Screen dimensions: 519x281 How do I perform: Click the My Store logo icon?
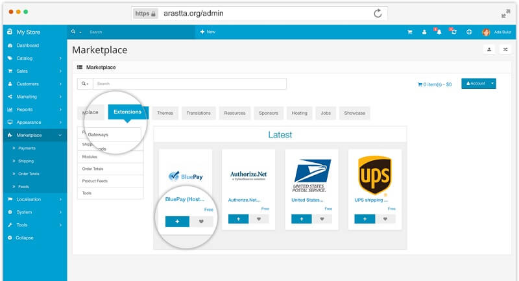[10, 32]
